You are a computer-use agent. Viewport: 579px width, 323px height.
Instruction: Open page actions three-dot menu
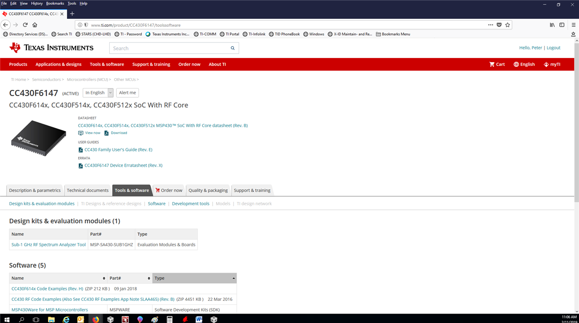[x=491, y=25]
